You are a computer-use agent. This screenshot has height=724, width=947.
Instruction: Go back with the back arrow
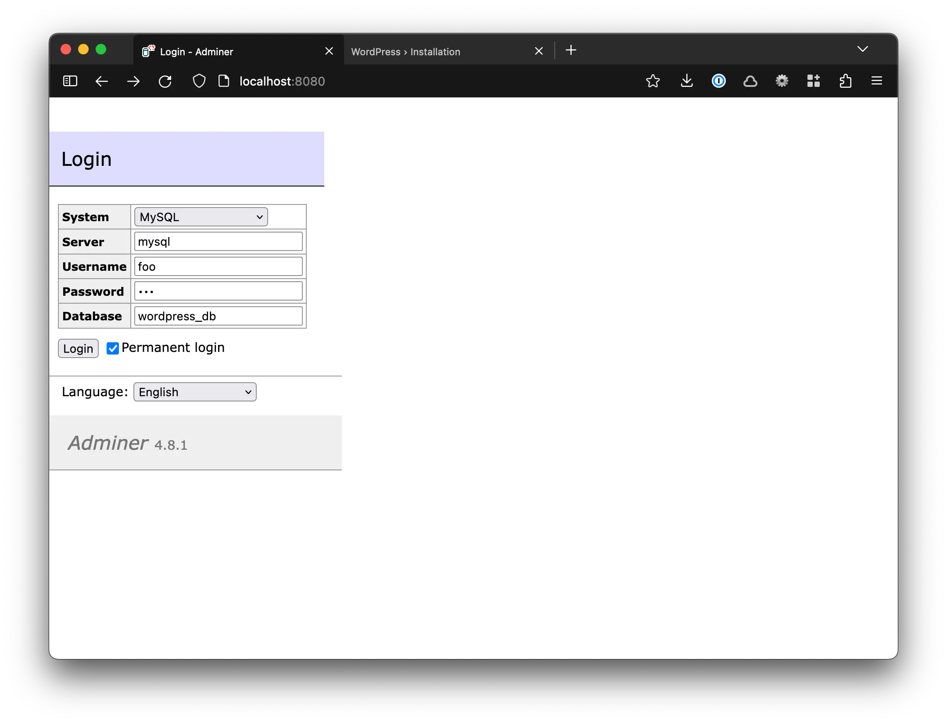(x=102, y=81)
